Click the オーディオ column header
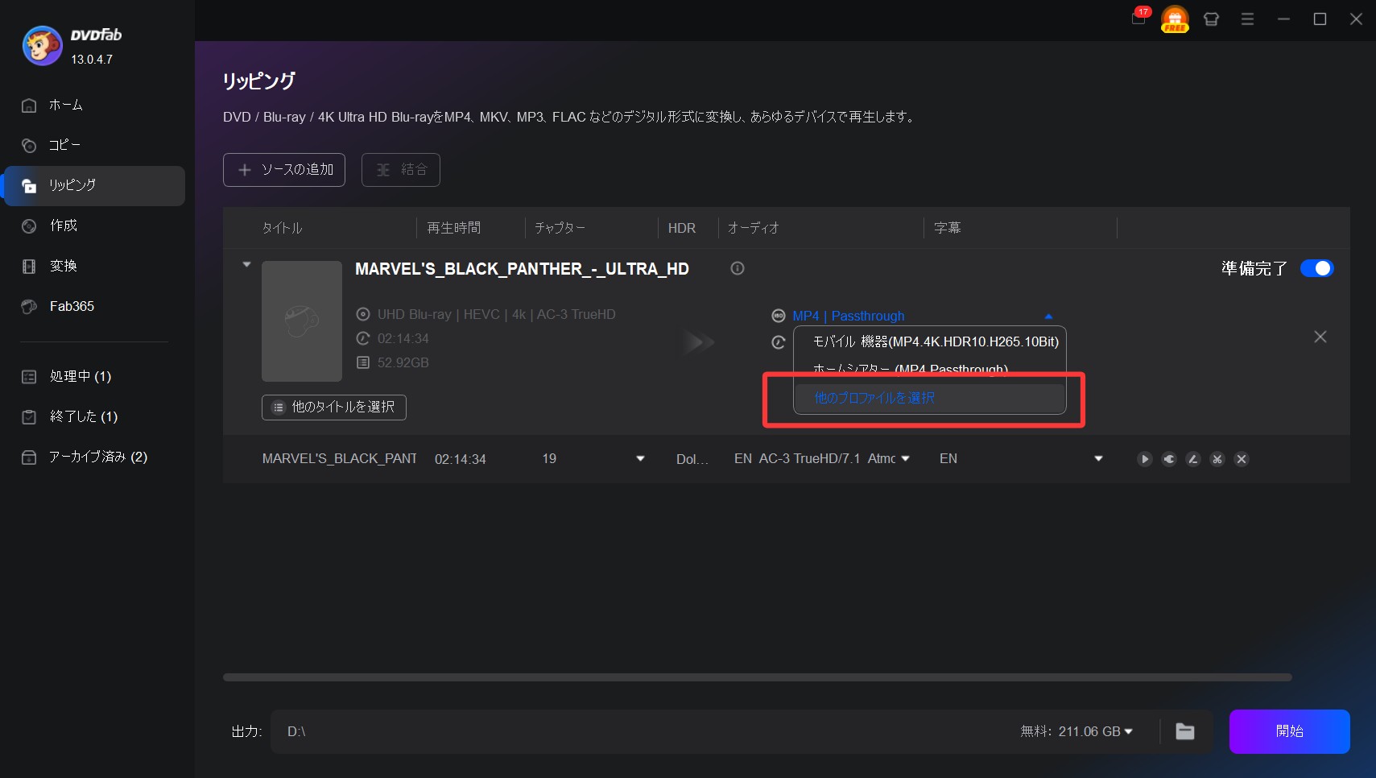1376x778 pixels. pos(754,228)
